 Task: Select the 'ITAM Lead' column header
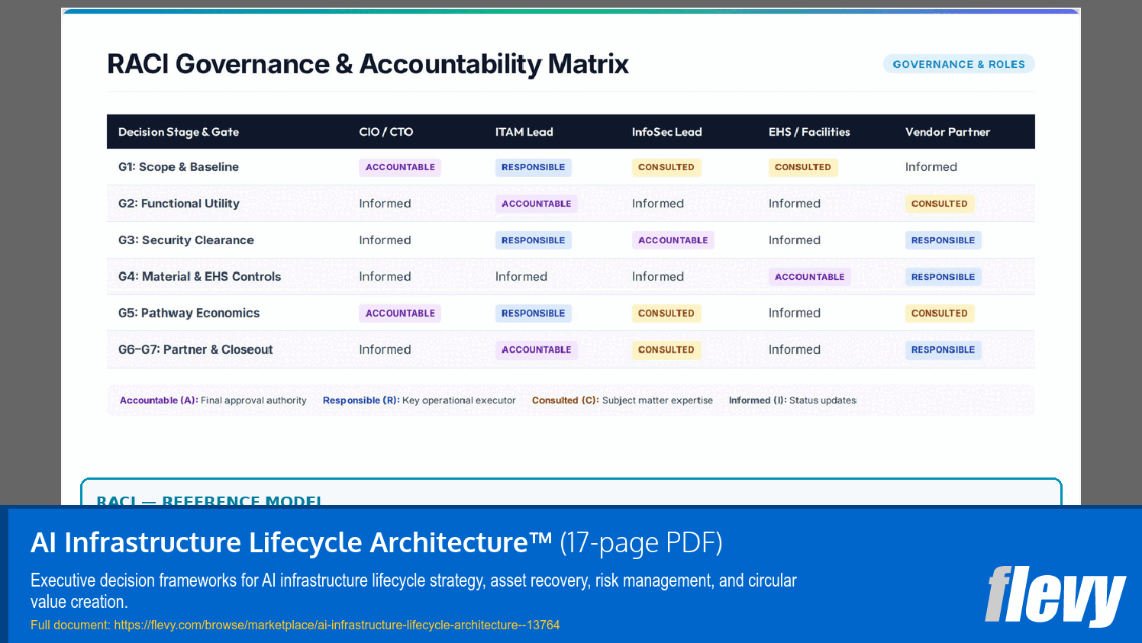click(524, 132)
